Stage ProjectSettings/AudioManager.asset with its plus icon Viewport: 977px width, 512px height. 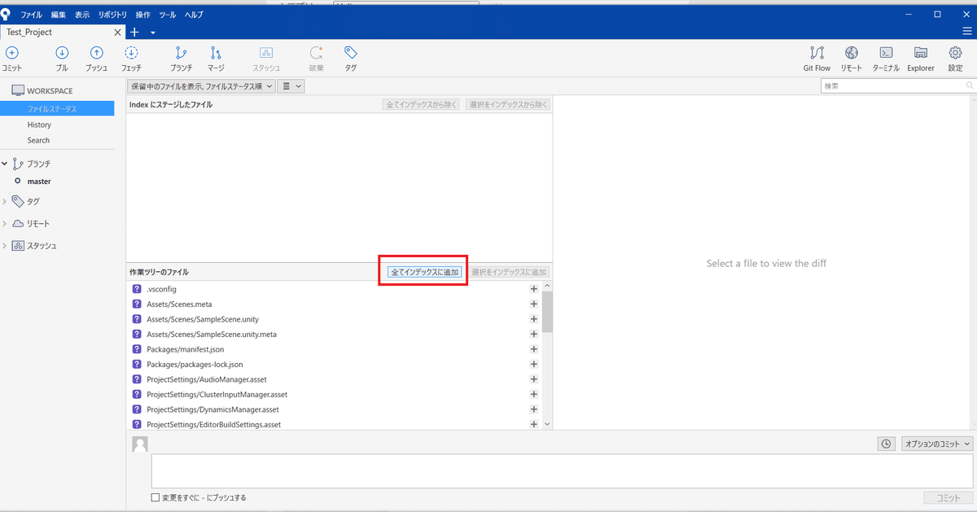[534, 379]
